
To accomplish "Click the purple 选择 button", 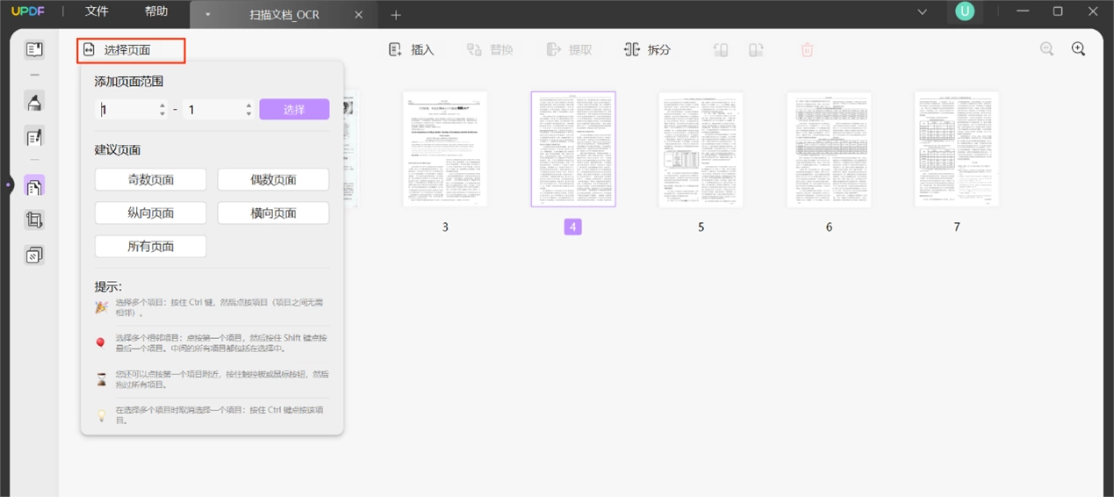I will click(294, 110).
